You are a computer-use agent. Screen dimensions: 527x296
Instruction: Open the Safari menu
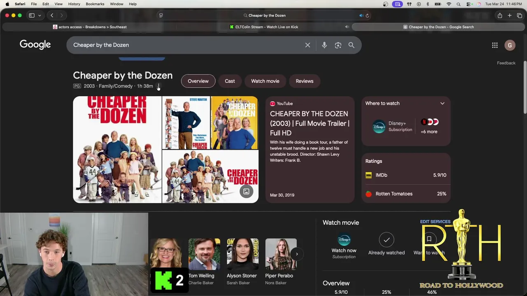click(20, 4)
